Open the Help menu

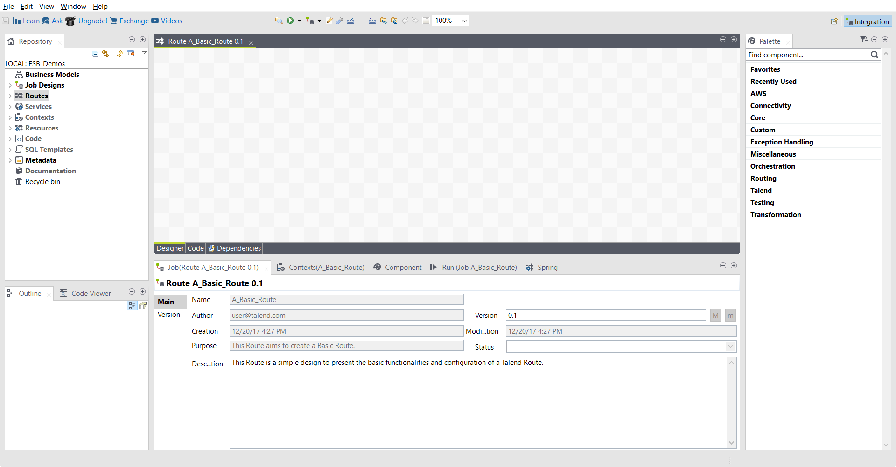click(100, 7)
